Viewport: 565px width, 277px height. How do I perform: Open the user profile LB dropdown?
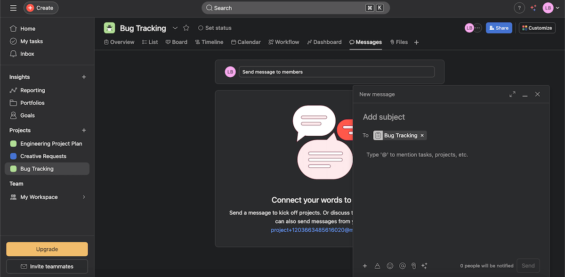pyautogui.click(x=550, y=8)
